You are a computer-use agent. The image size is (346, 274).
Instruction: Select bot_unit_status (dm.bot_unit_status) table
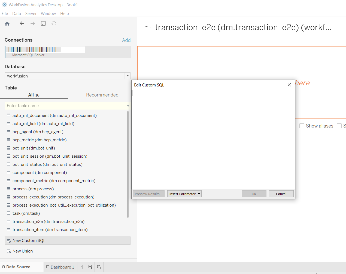[x=47, y=164]
